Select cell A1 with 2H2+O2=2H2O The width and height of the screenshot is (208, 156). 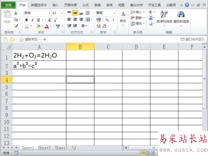click(39, 55)
